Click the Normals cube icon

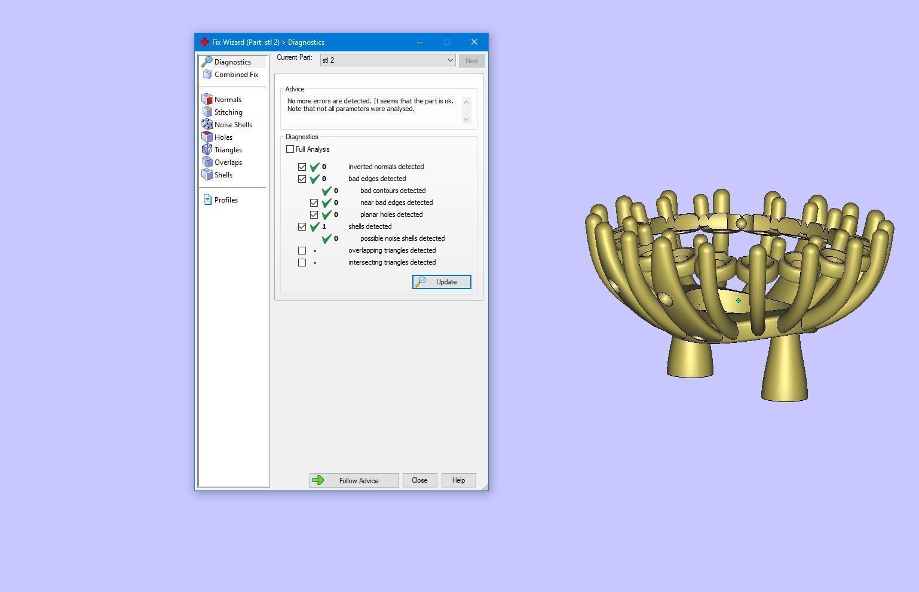point(207,100)
